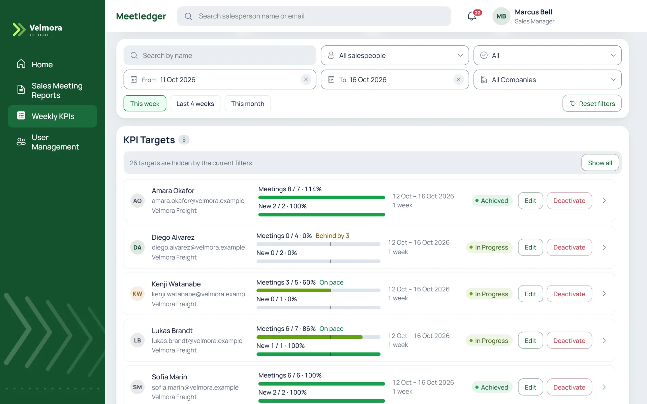The width and height of the screenshot is (647, 404).
Task: Expand Lukas Brandt row chevron
Action: point(604,340)
